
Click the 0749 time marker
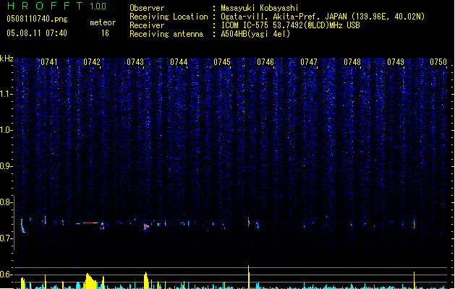point(396,62)
